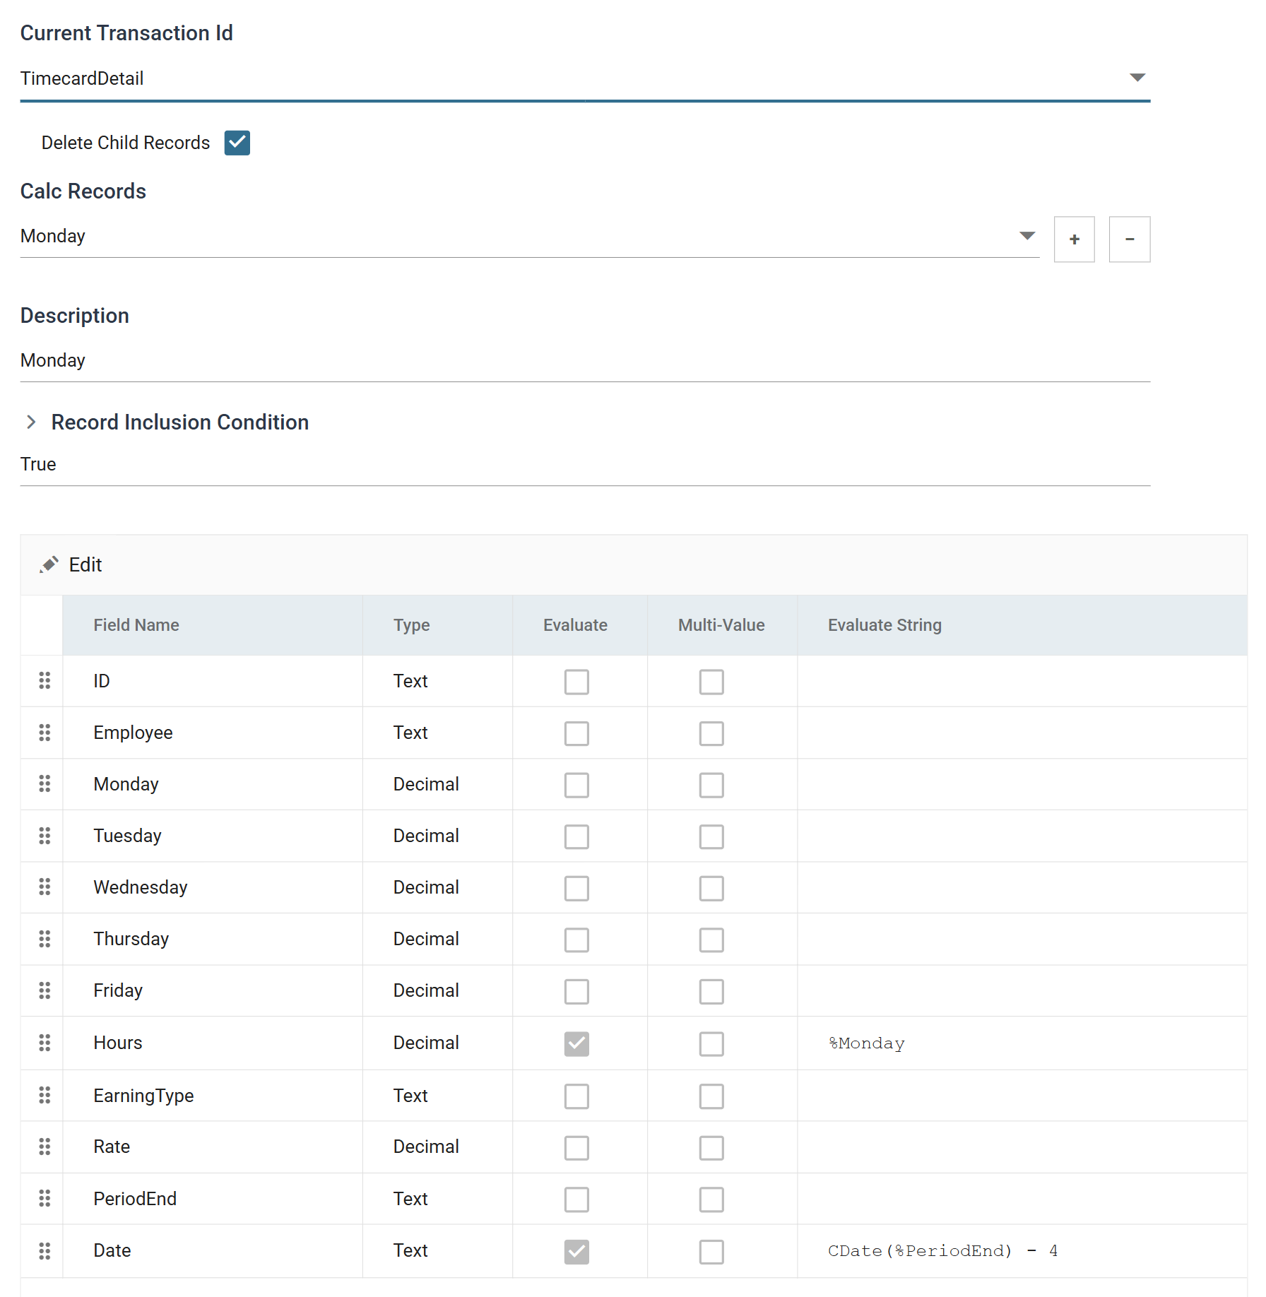The height and width of the screenshot is (1297, 1266).
Task: Check Multi-Value checkbox for PeriodEnd row
Action: (x=711, y=1200)
